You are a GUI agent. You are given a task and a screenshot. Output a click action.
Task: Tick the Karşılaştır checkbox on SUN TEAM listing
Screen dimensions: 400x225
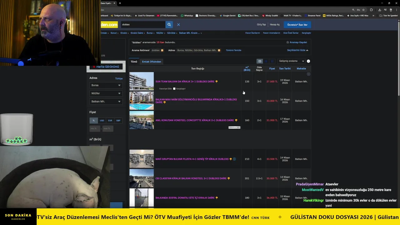(x=174, y=89)
